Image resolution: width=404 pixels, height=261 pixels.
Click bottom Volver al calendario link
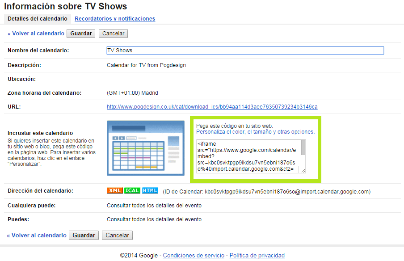click(x=37, y=236)
